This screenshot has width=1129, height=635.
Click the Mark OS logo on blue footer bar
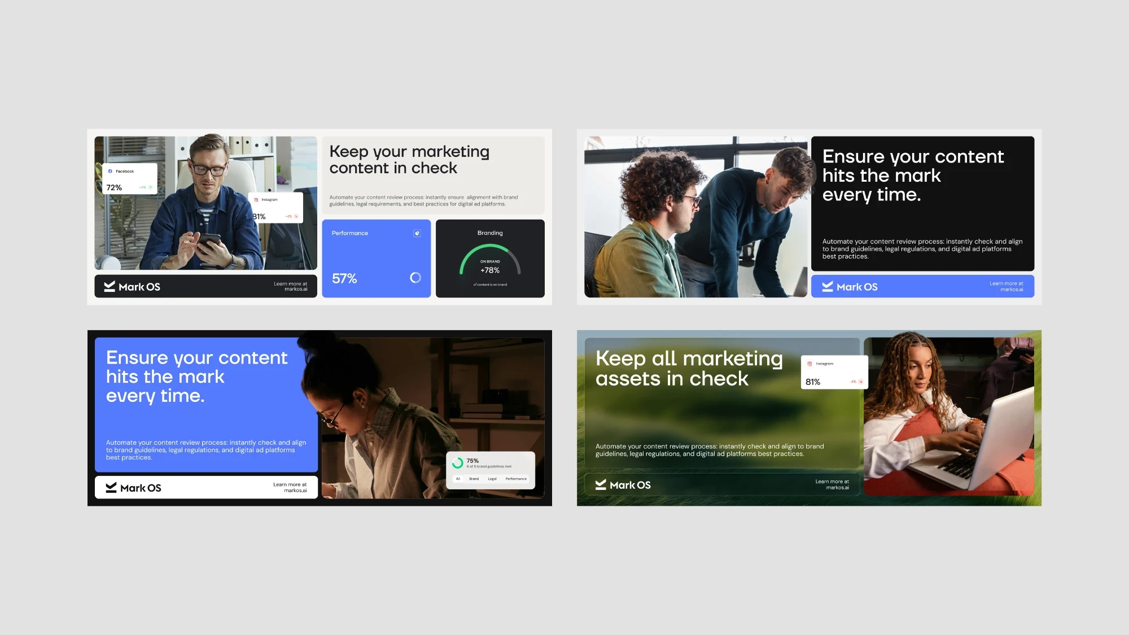(850, 287)
